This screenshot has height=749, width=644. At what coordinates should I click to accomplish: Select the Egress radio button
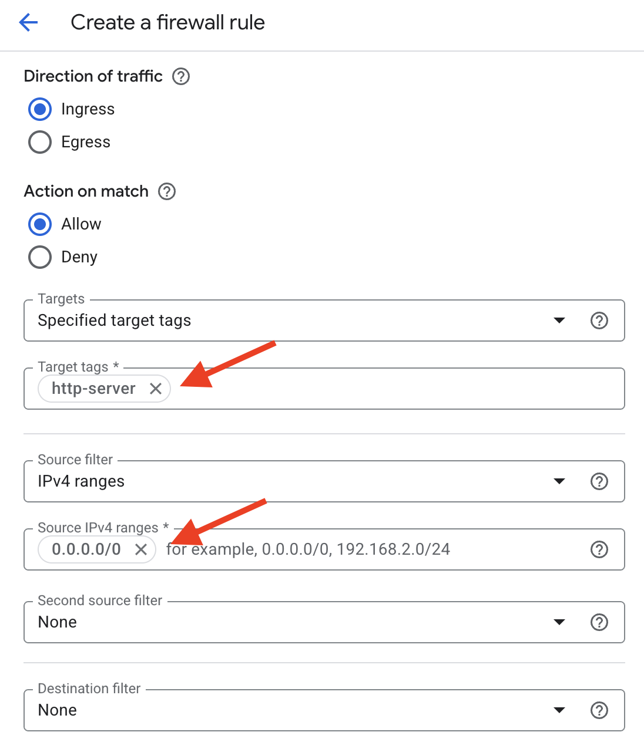pyautogui.click(x=40, y=142)
